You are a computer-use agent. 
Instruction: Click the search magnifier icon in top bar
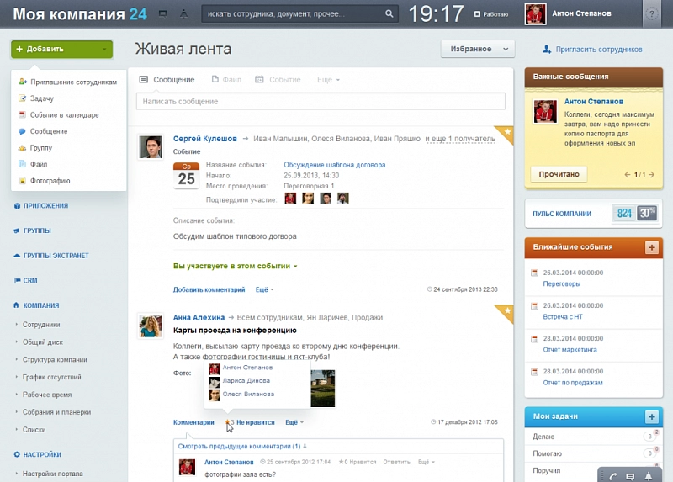pos(389,13)
